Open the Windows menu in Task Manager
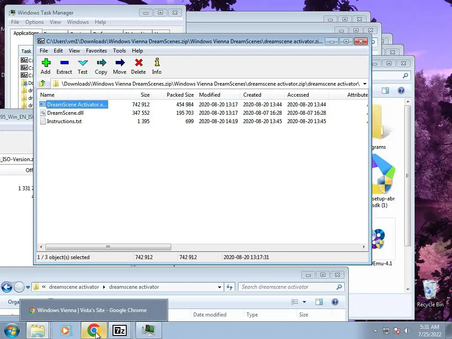 pos(78,22)
